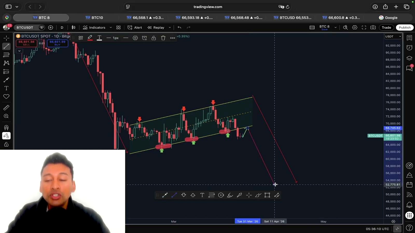Click the tradingview.com address bar
Image resolution: width=415 pixels, height=233 pixels.
click(x=208, y=7)
